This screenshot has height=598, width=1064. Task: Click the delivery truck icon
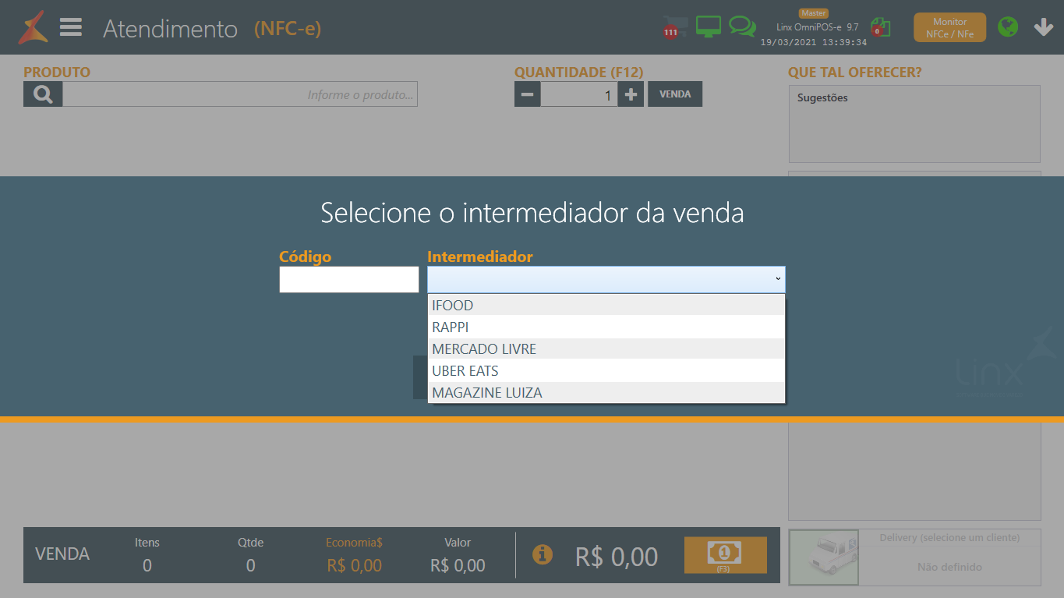(x=823, y=557)
